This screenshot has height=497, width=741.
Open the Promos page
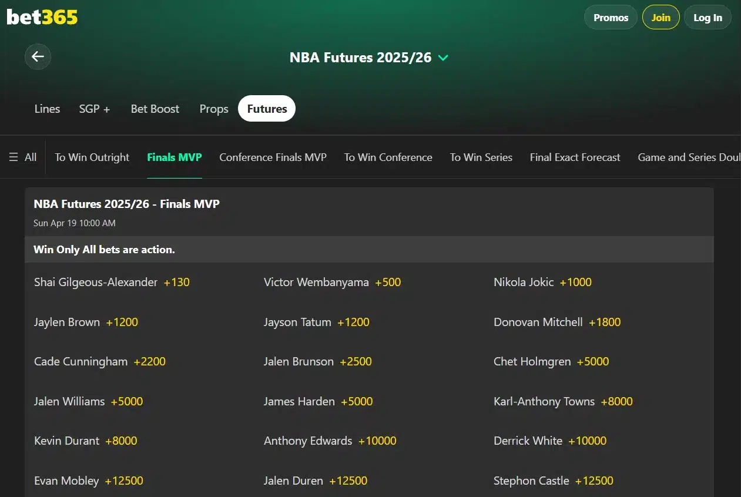pos(611,17)
